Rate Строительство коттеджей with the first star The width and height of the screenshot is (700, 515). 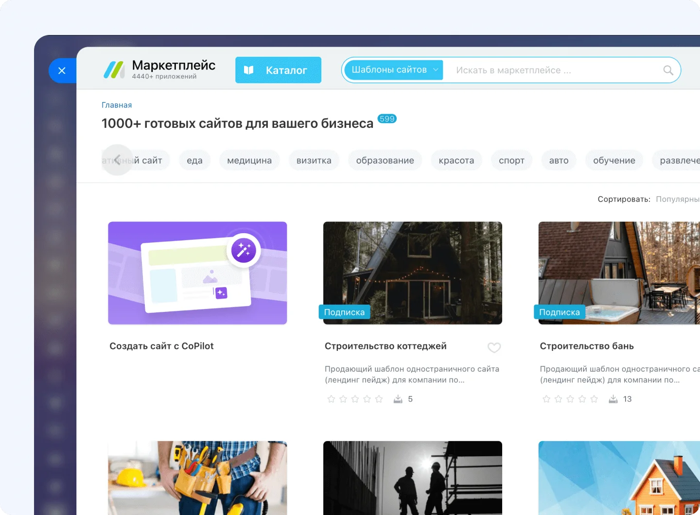[332, 399]
